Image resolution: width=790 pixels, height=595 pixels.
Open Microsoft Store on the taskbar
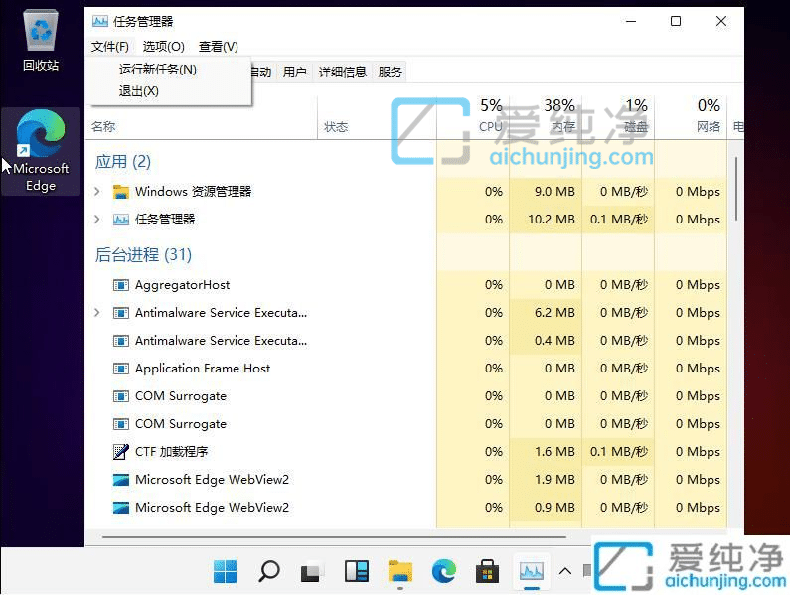tap(487, 571)
